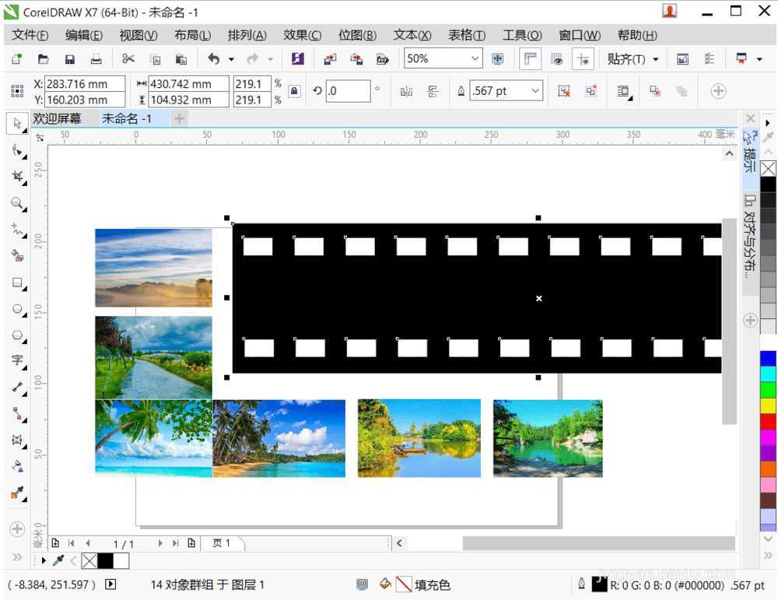Switch to the 欢迎屏幕 tab
Image resolution: width=778 pixels, height=600 pixels.
56,118
